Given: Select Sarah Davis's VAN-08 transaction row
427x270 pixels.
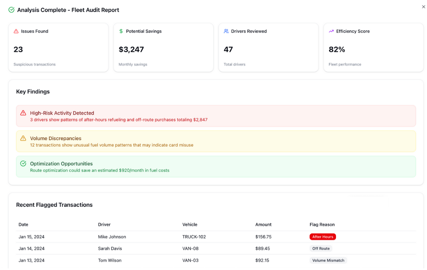Looking at the screenshot, I should (x=160, y=248).
